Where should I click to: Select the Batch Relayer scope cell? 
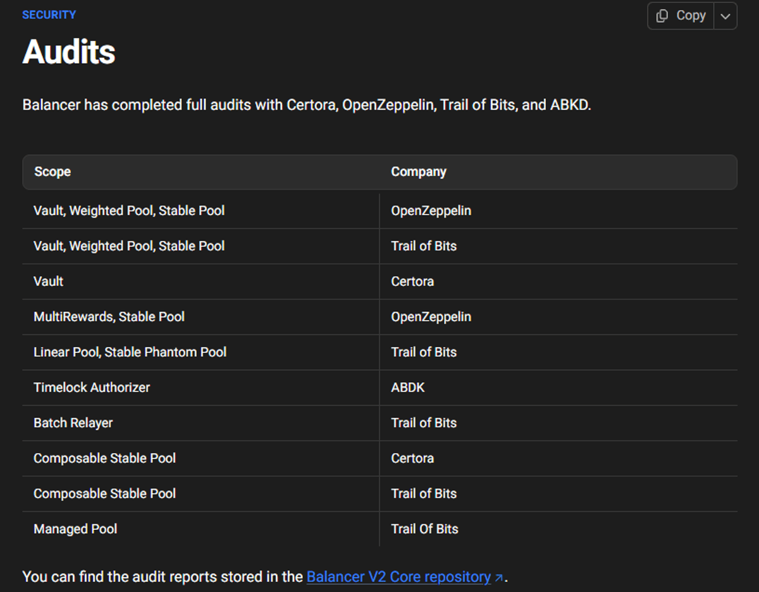coord(73,423)
